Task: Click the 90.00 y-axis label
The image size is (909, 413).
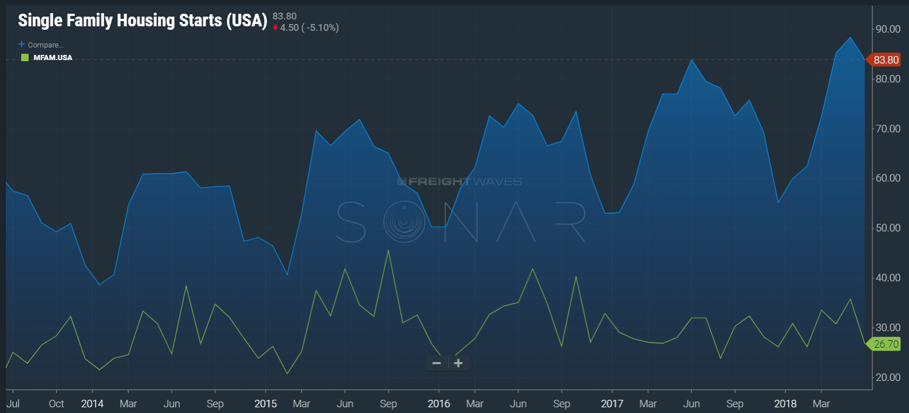Action: [x=888, y=29]
